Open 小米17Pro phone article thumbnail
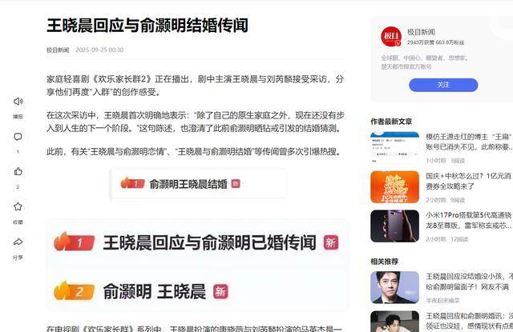 pyautogui.click(x=394, y=226)
